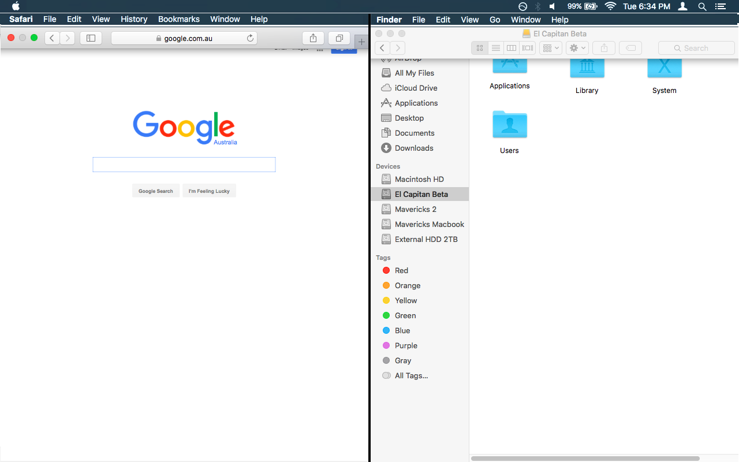The height and width of the screenshot is (462, 739).
Task: Open the Applications folder icon
Action: point(510,72)
